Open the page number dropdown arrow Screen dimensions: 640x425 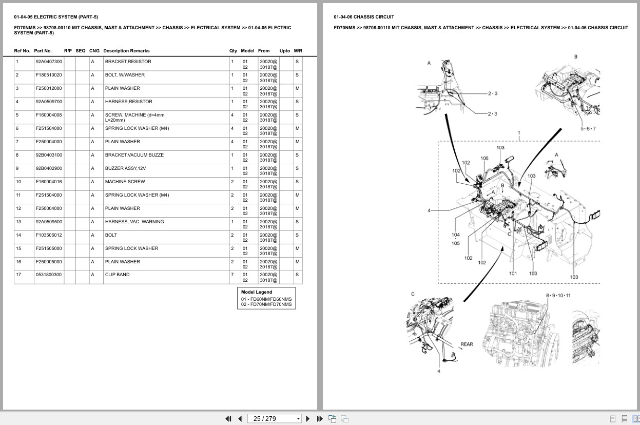299,419
